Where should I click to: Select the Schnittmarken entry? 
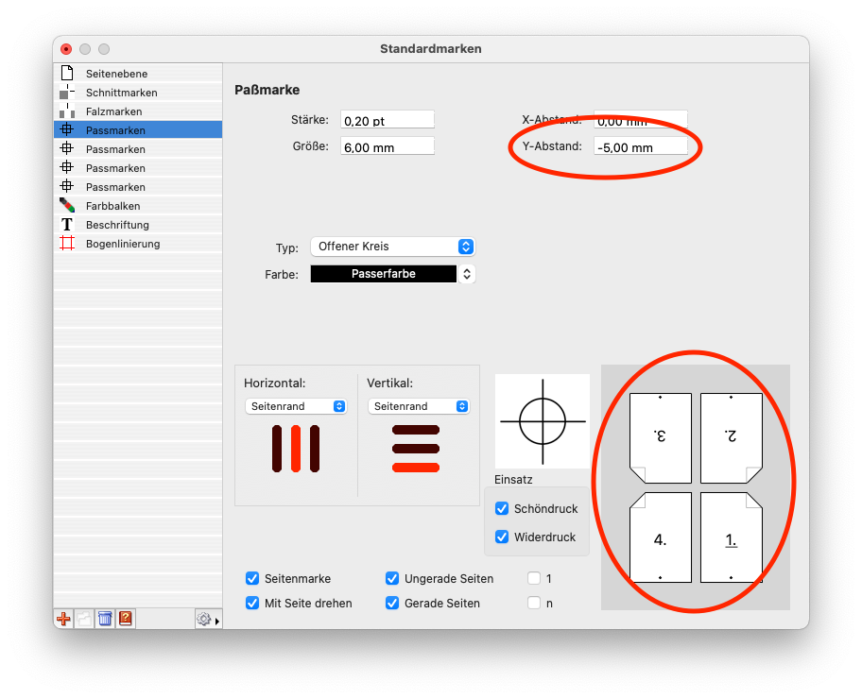click(138, 93)
